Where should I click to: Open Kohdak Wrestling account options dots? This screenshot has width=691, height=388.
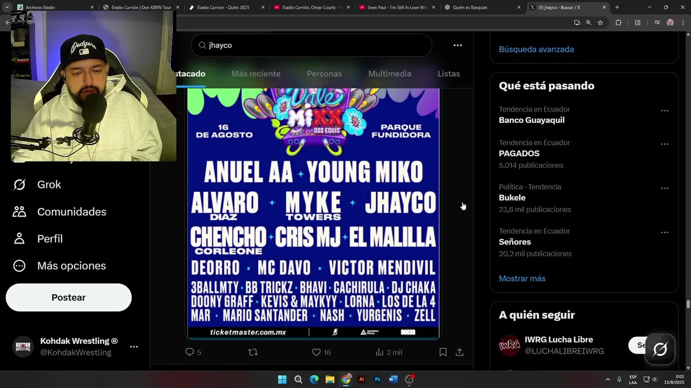134,347
